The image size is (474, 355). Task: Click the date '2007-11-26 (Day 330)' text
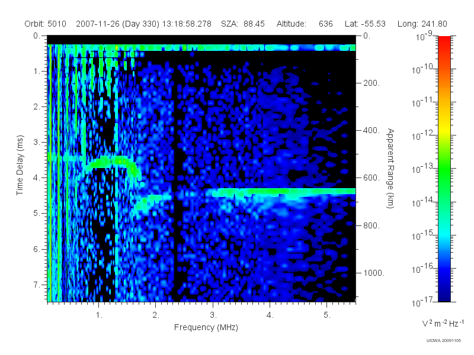(117, 24)
